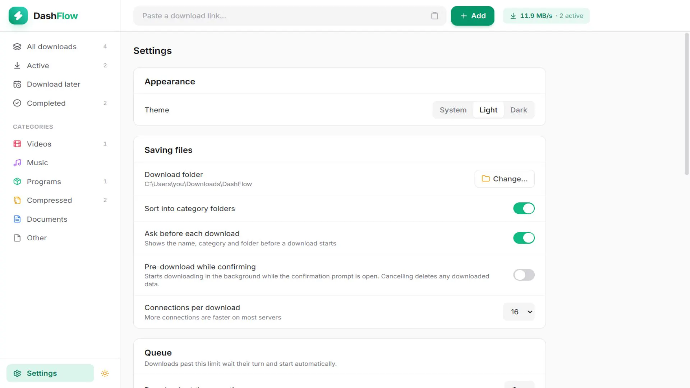Screen dimensions: 690x388
Task: Open the Download later list
Action: coord(60,84)
